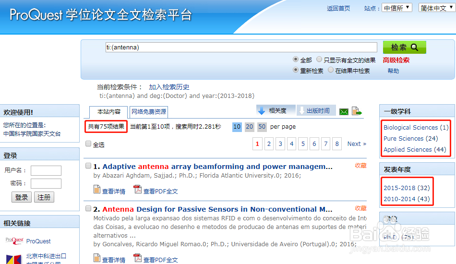Click 收藏 for result 1
The width and height of the screenshot is (456, 264).
(360, 166)
